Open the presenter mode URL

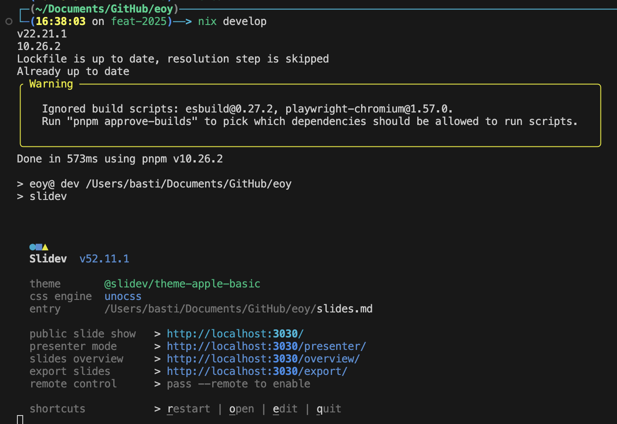click(x=266, y=346)
